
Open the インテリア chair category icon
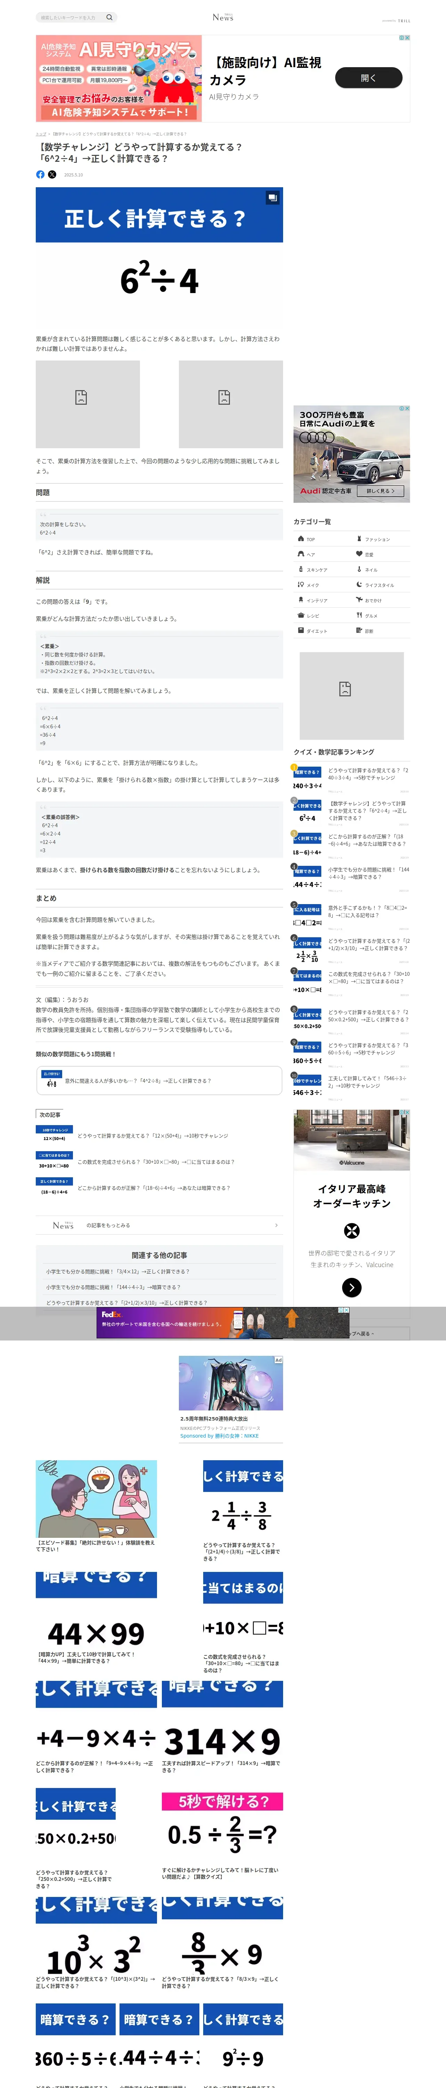[301, 600]
